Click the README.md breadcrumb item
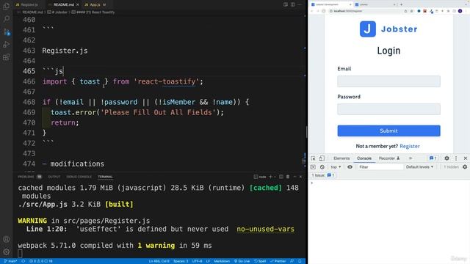470x264 pixels. click(32, 12)
